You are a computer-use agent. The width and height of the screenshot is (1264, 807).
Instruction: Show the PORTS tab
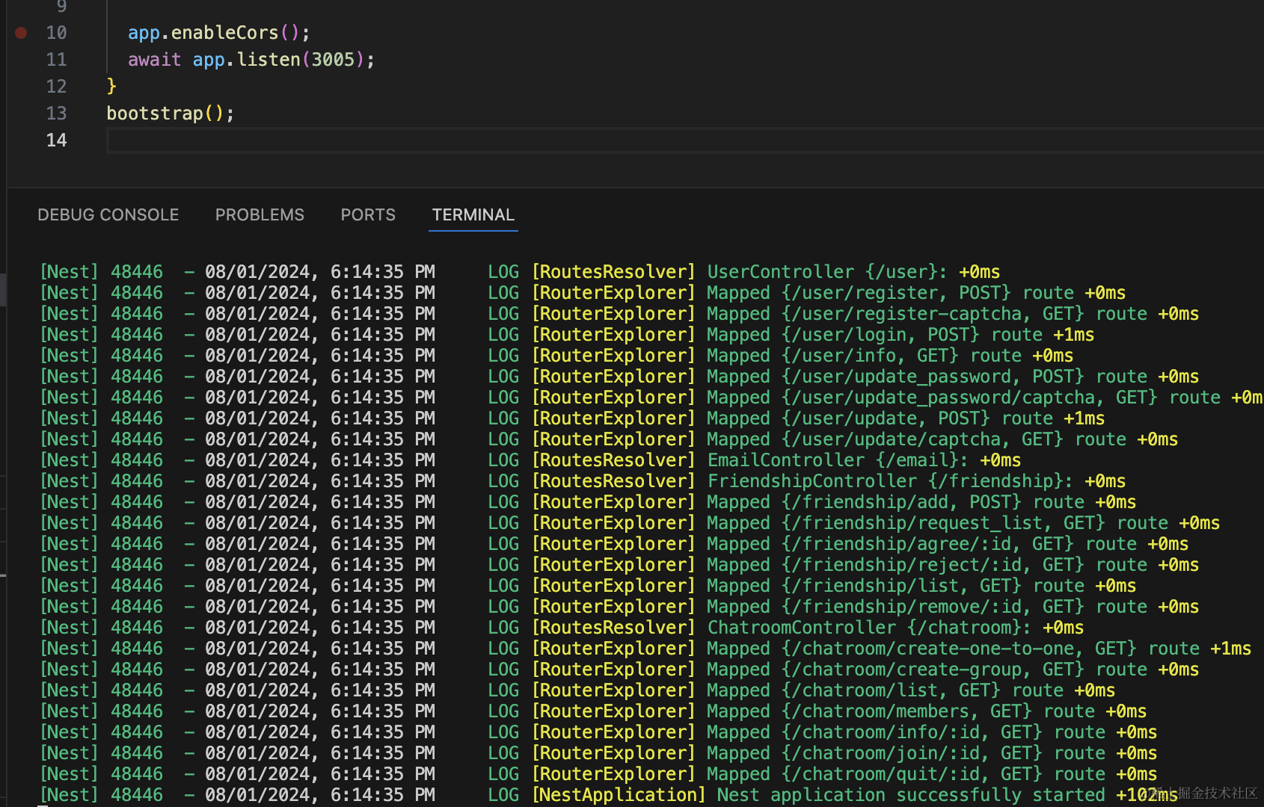(x=367, y=215)
